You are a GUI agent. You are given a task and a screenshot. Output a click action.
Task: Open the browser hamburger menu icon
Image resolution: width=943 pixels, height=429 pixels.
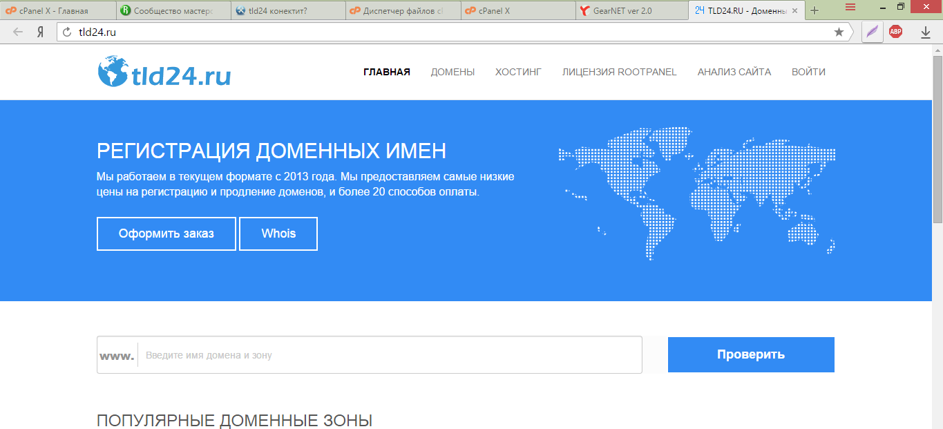click(x=850, y=7)
